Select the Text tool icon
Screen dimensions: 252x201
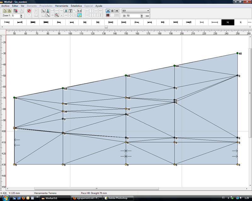(70, 11)
